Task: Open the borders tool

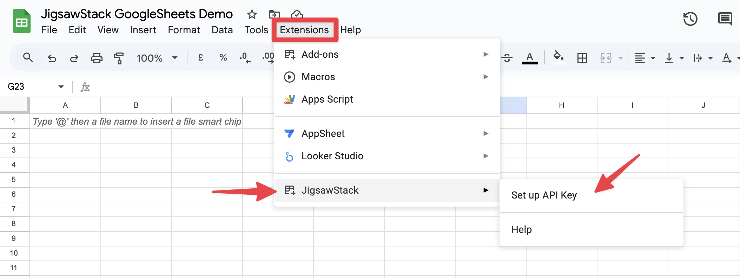Action: [x=582, y=58]
